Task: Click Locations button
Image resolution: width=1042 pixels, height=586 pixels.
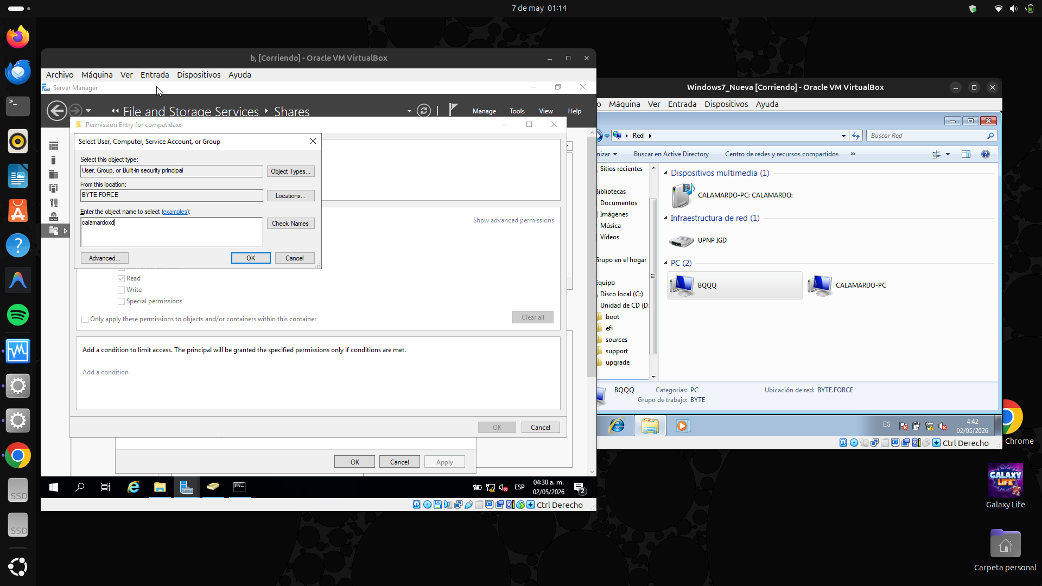Action: point(290,196)
